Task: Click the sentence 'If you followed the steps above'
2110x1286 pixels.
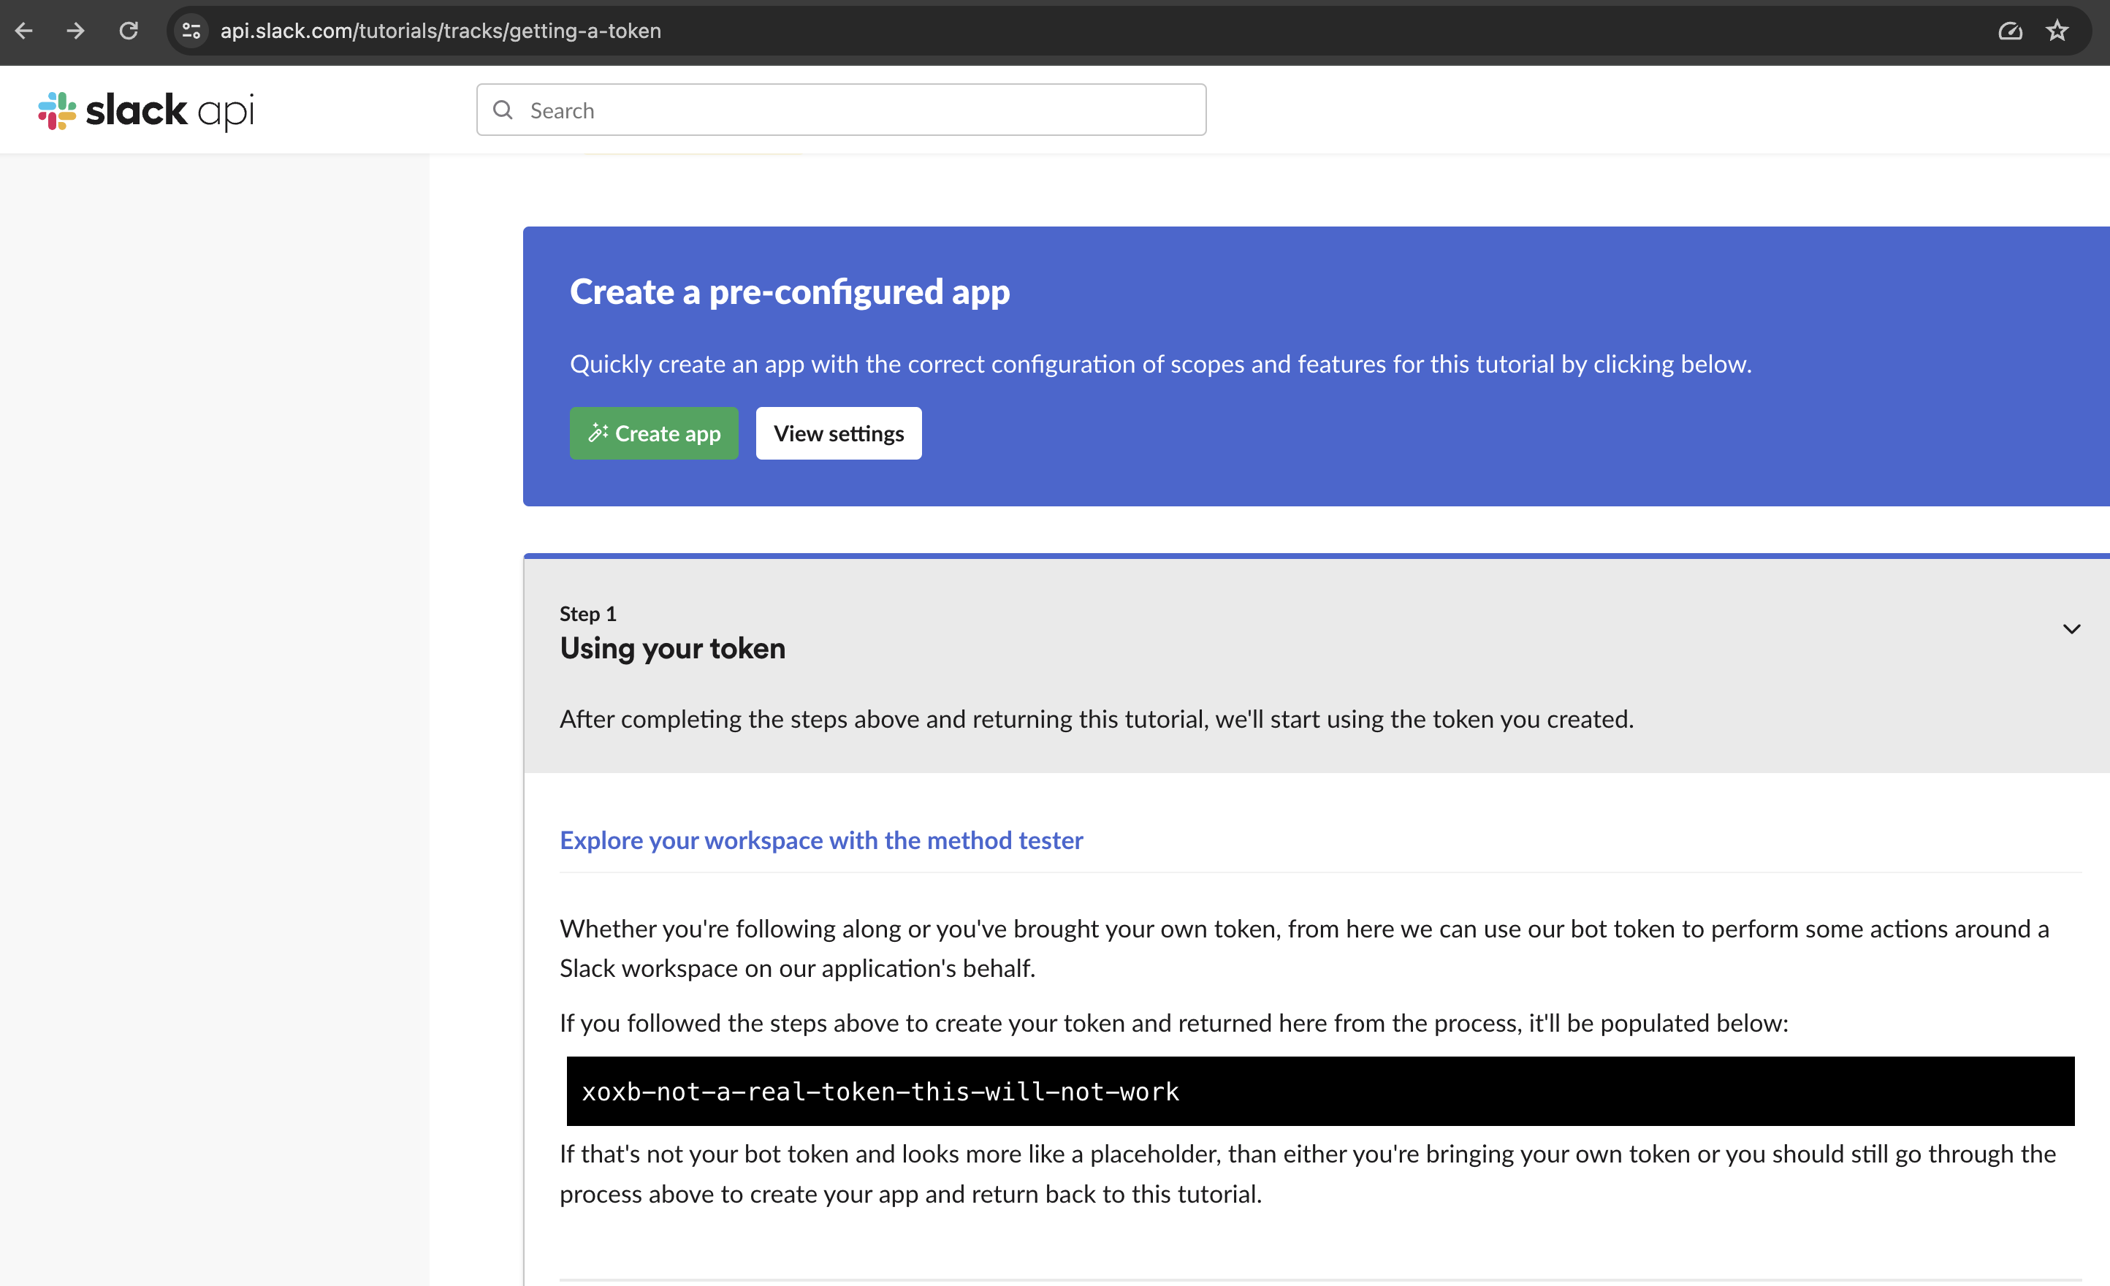Action: click(1174, 1022)
